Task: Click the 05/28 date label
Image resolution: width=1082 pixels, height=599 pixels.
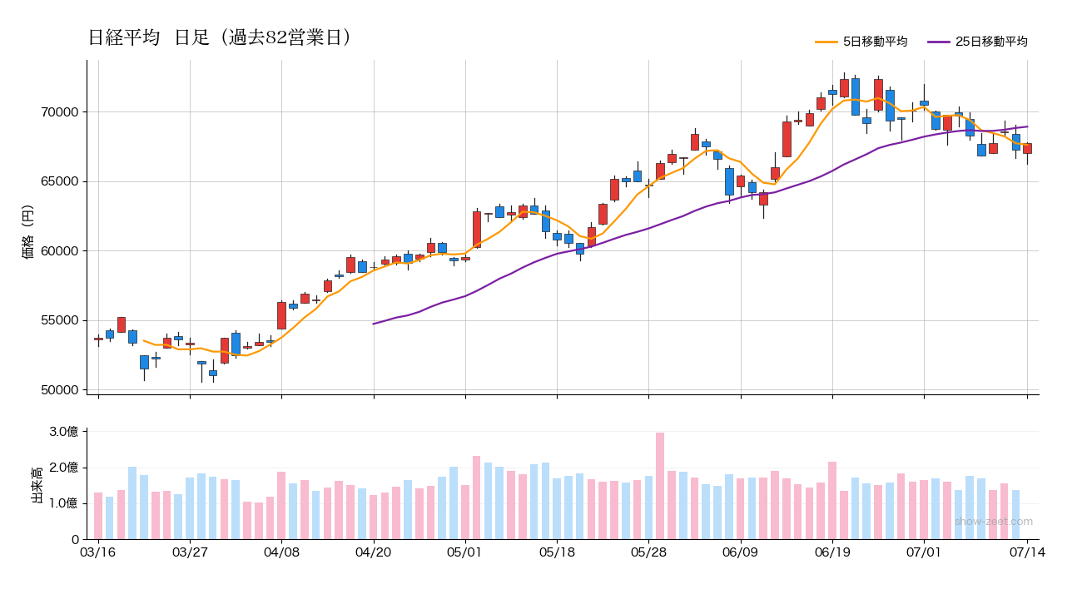Action: click(x=648, y=552)
